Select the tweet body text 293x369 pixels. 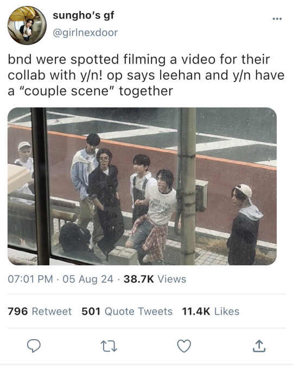coord(146,75)
